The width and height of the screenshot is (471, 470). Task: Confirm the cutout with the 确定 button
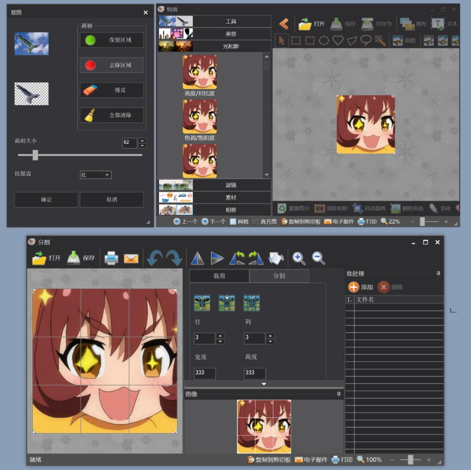[46, 199]
